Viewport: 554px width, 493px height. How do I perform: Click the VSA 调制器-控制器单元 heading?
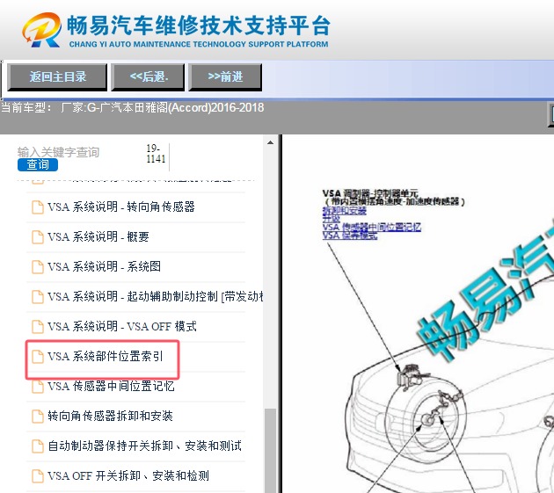click(x=370, y=193)
